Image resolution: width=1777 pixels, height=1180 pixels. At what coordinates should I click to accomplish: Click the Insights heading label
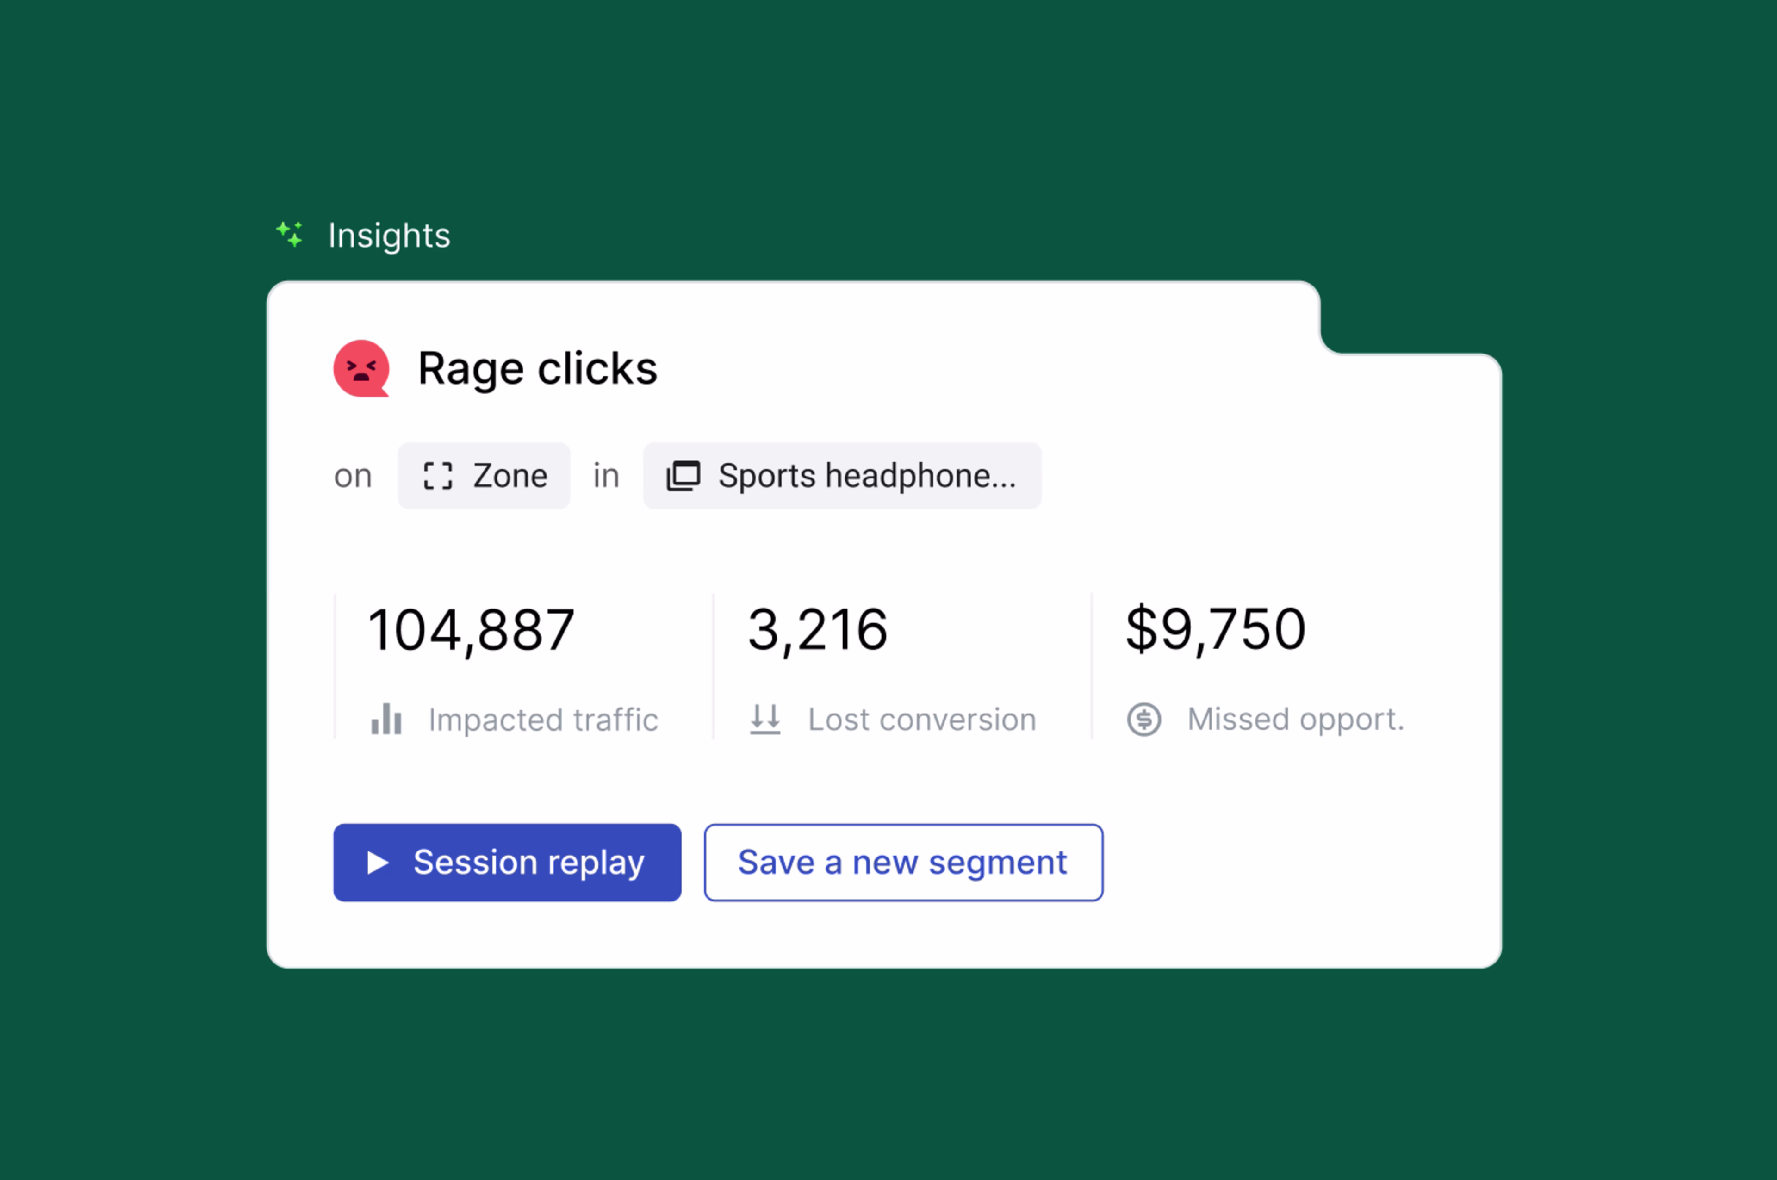[389, 236]
